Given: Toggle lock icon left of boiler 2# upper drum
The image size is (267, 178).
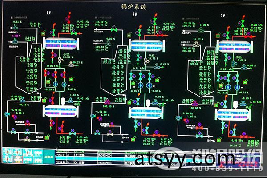Looking at the screenshot, I should tap(129, 35).
